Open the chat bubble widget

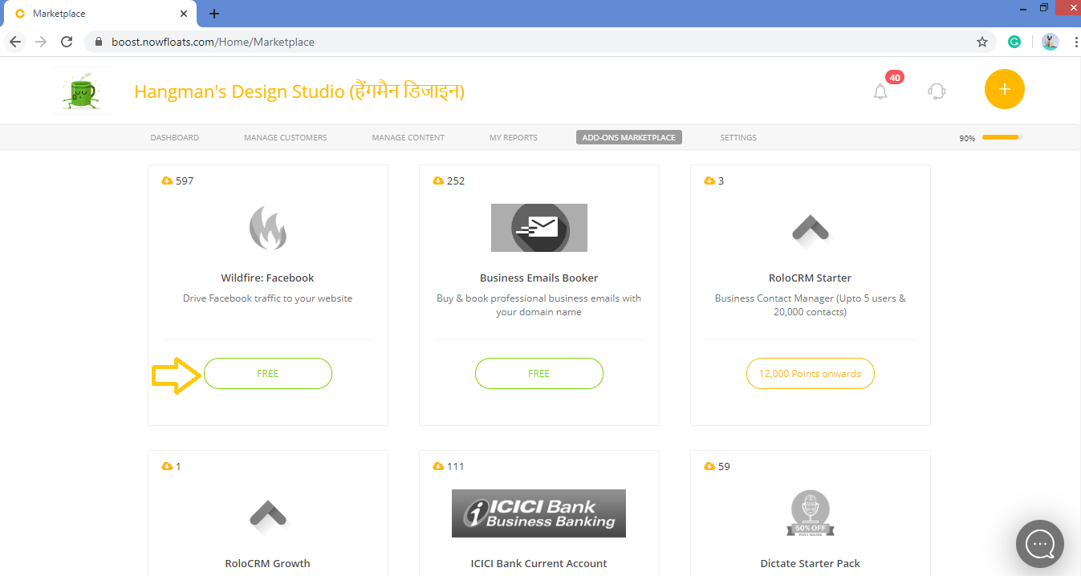(1040, 544)
